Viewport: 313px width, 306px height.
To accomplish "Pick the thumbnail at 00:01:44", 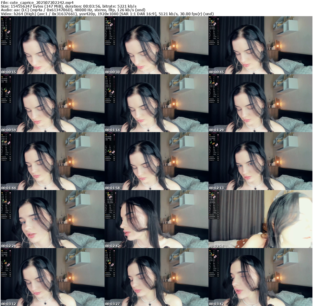I will [x=53, y=161].
